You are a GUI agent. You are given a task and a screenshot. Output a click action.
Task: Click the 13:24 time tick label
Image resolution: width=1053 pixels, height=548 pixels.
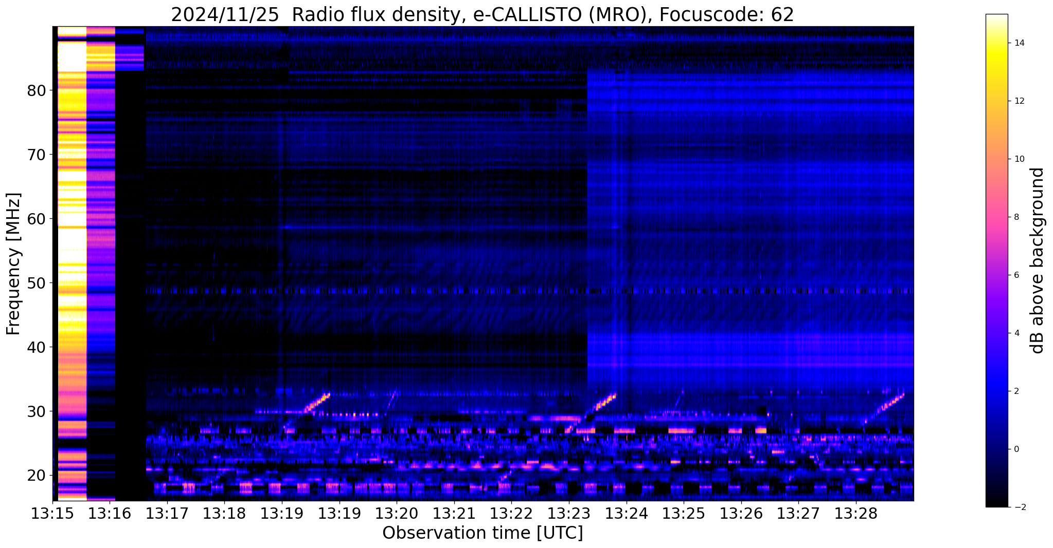(626, 515)
